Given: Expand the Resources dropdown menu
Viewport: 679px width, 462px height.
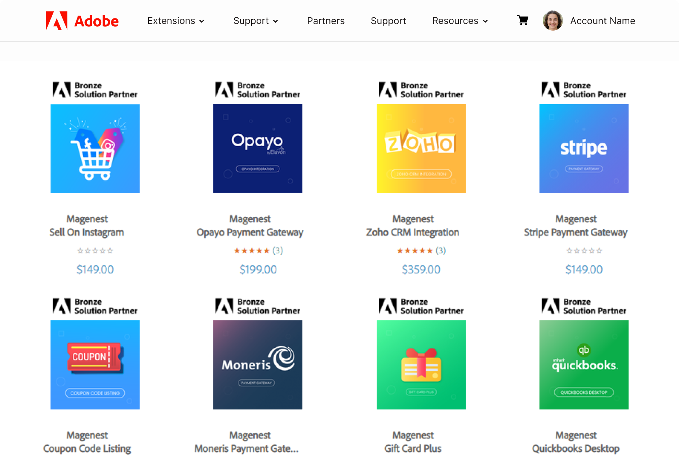Looking at the screenshot, I should click(x=460, y=21).
